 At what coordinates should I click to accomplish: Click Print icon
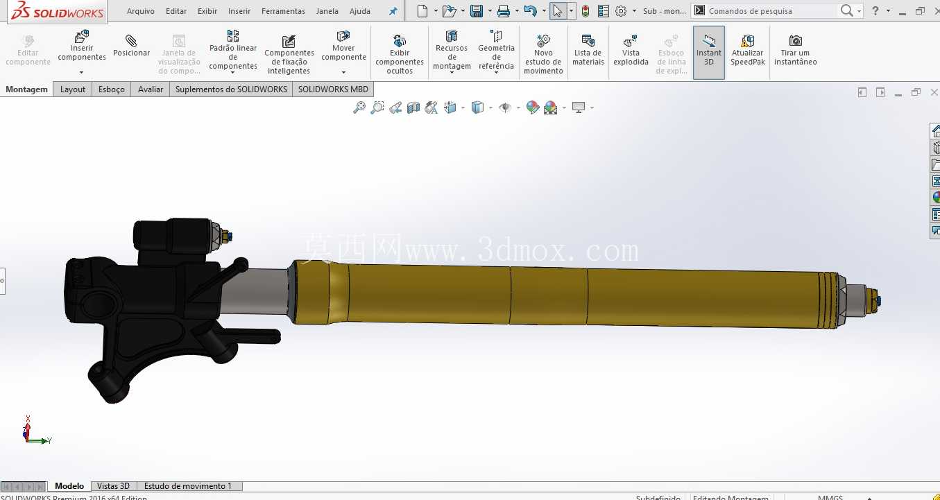pos(504,11)
